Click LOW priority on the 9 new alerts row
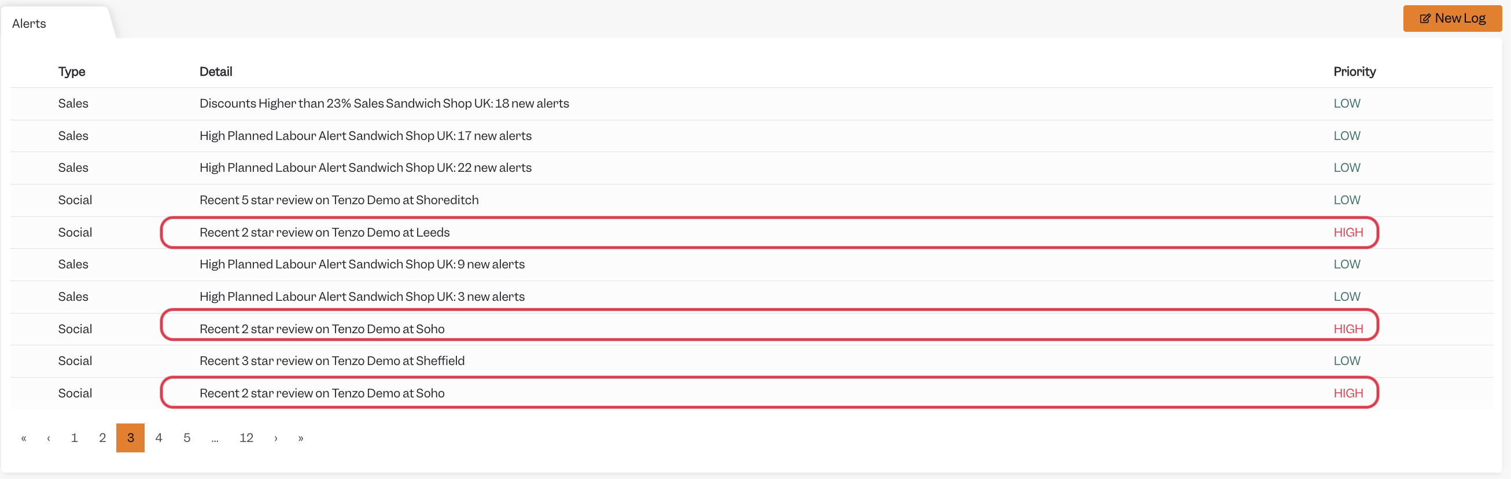The width and height of the screenshot is (1511, 479). coord(1347,264)
